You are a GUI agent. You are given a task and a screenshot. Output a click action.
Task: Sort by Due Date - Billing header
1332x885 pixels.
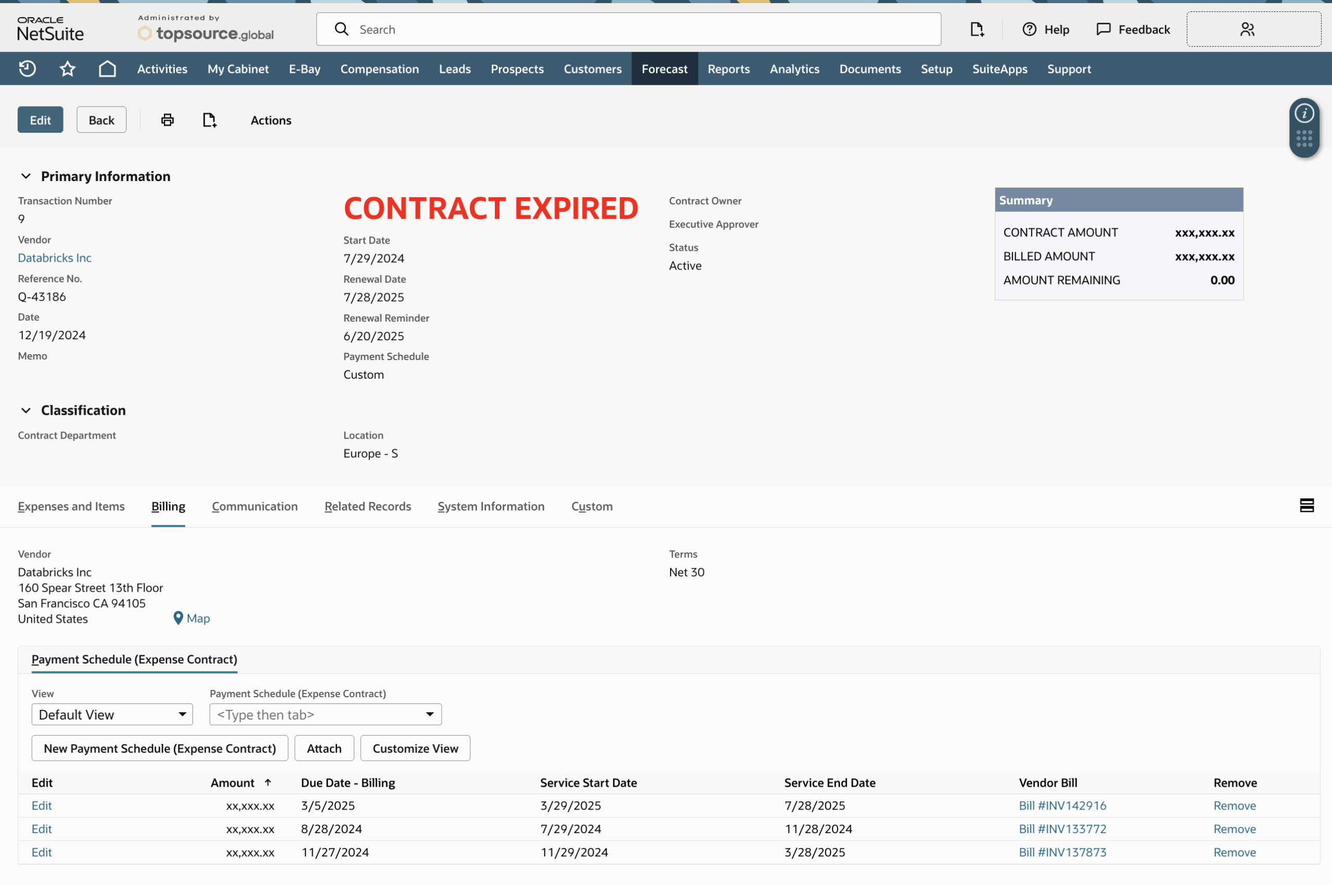(x=348, y=783)
